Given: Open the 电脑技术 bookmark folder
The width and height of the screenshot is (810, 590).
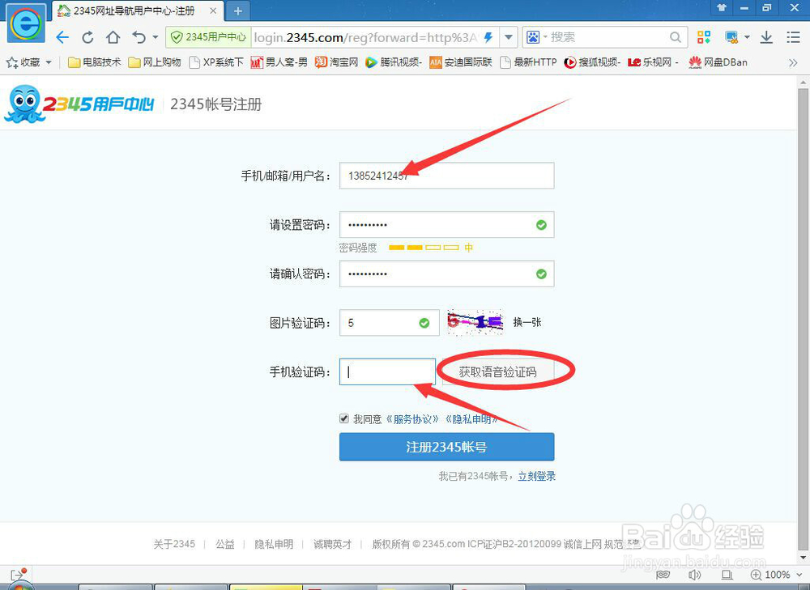Looking at the screenshot, I should coord(95,62).
